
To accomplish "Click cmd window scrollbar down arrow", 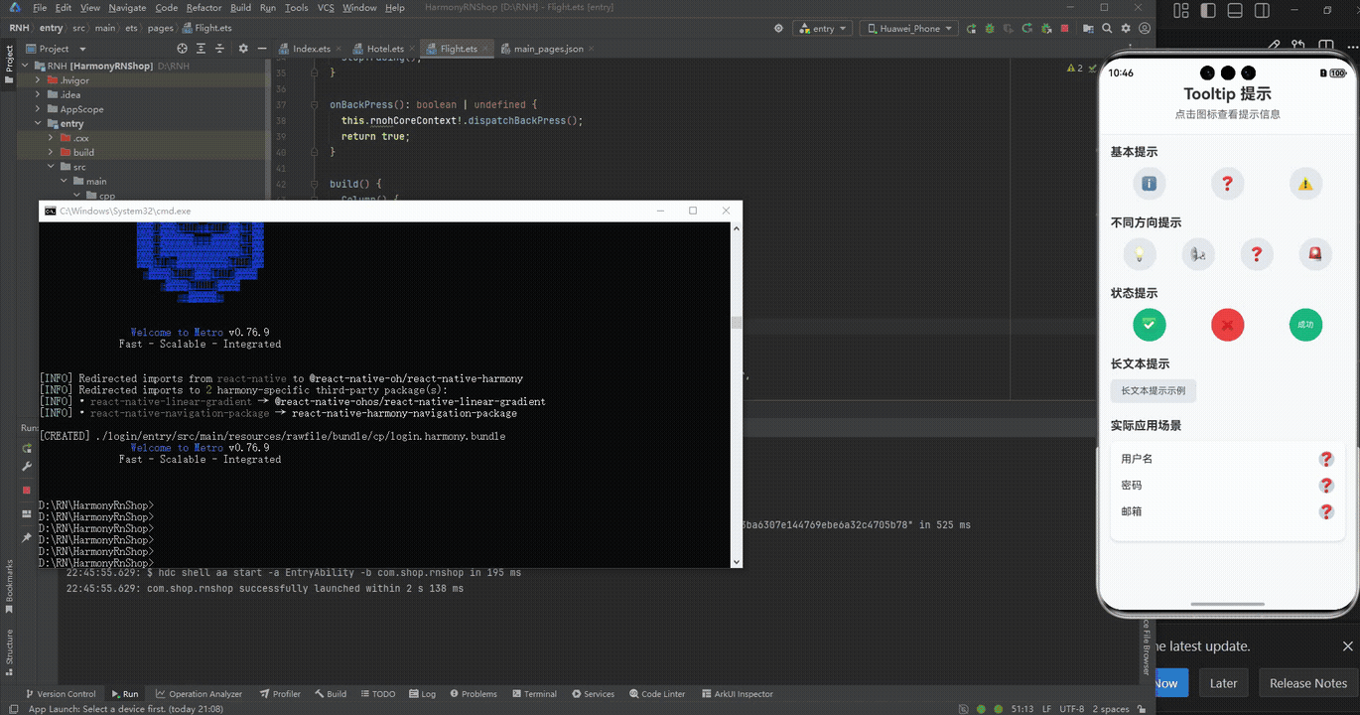I will (736, 561).
